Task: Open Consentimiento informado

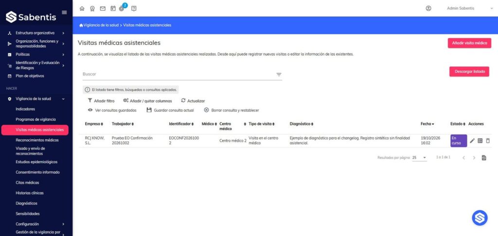Action: (x=37, y=172)
